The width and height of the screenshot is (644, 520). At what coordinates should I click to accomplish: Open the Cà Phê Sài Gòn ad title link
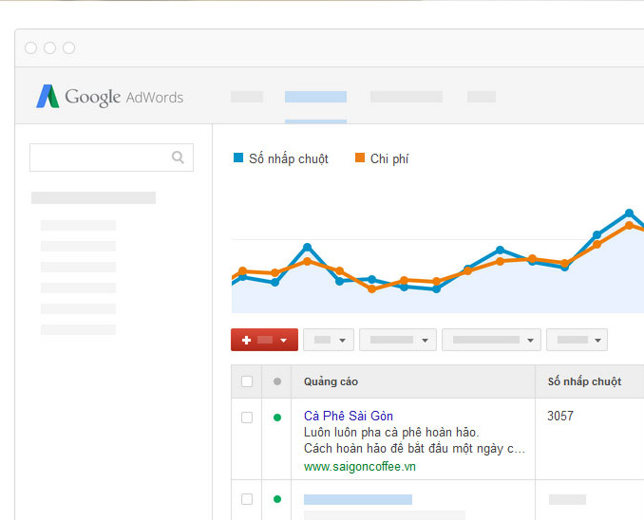click(348, 416)
